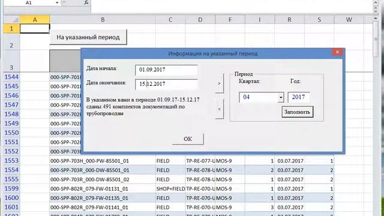Click the dialog title 'Информация на указанный период'
The width and height of the screenshot is (384, 216).
[x=212, y=53]
